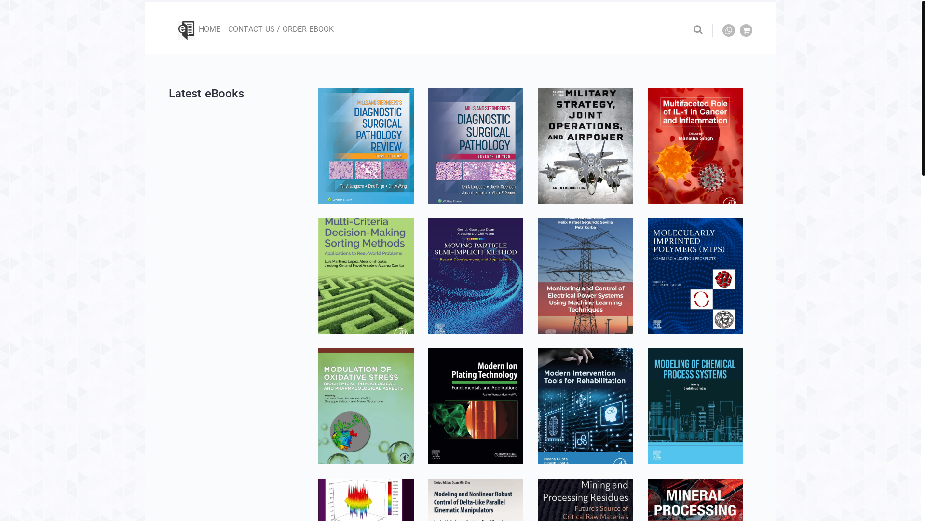Image resolution: width=926 pixels, height=521 pixels.
Task: Open Modulation of Oxidative Stress book
Action: coord(366,406)
